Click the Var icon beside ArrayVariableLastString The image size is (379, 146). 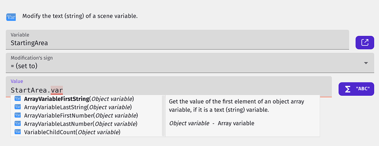[x=18, y=107]
